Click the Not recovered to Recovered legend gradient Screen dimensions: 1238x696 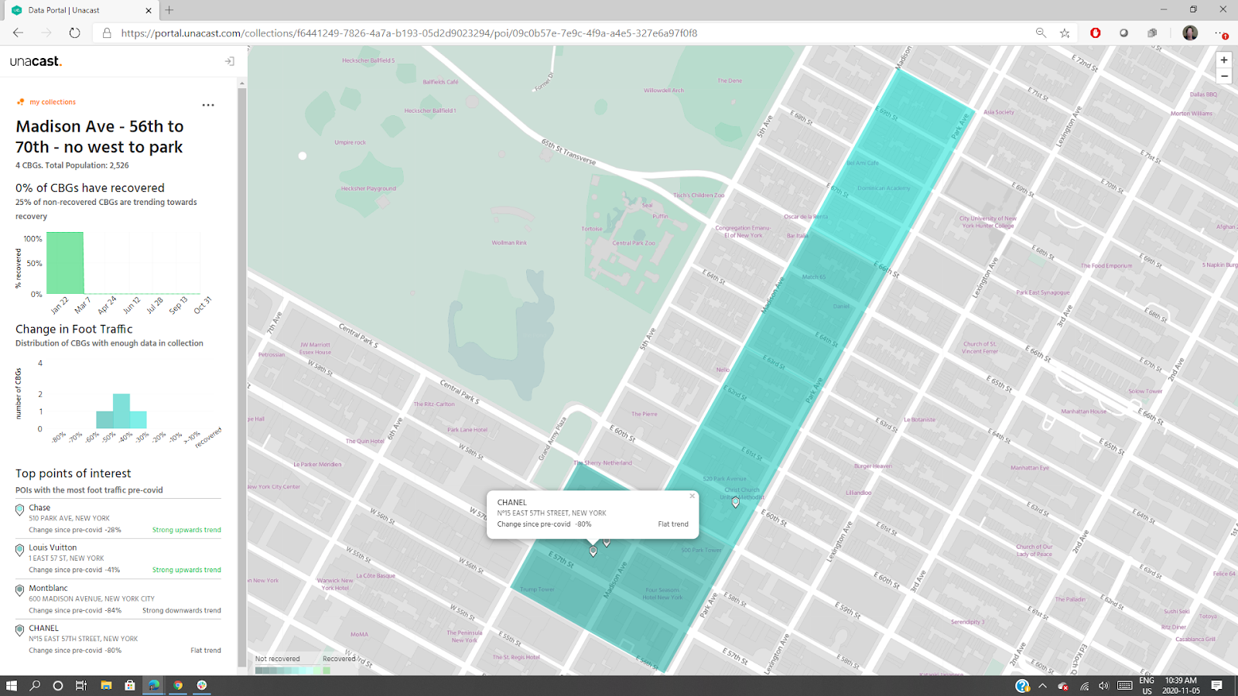[293, 670]
